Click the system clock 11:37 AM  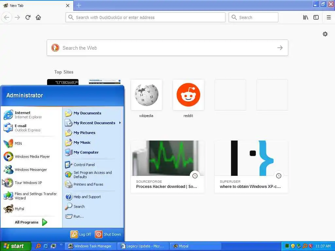pos(323,246)
